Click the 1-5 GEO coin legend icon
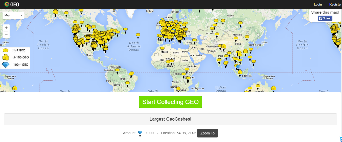342x142 pixels. [x=6, y=51]
